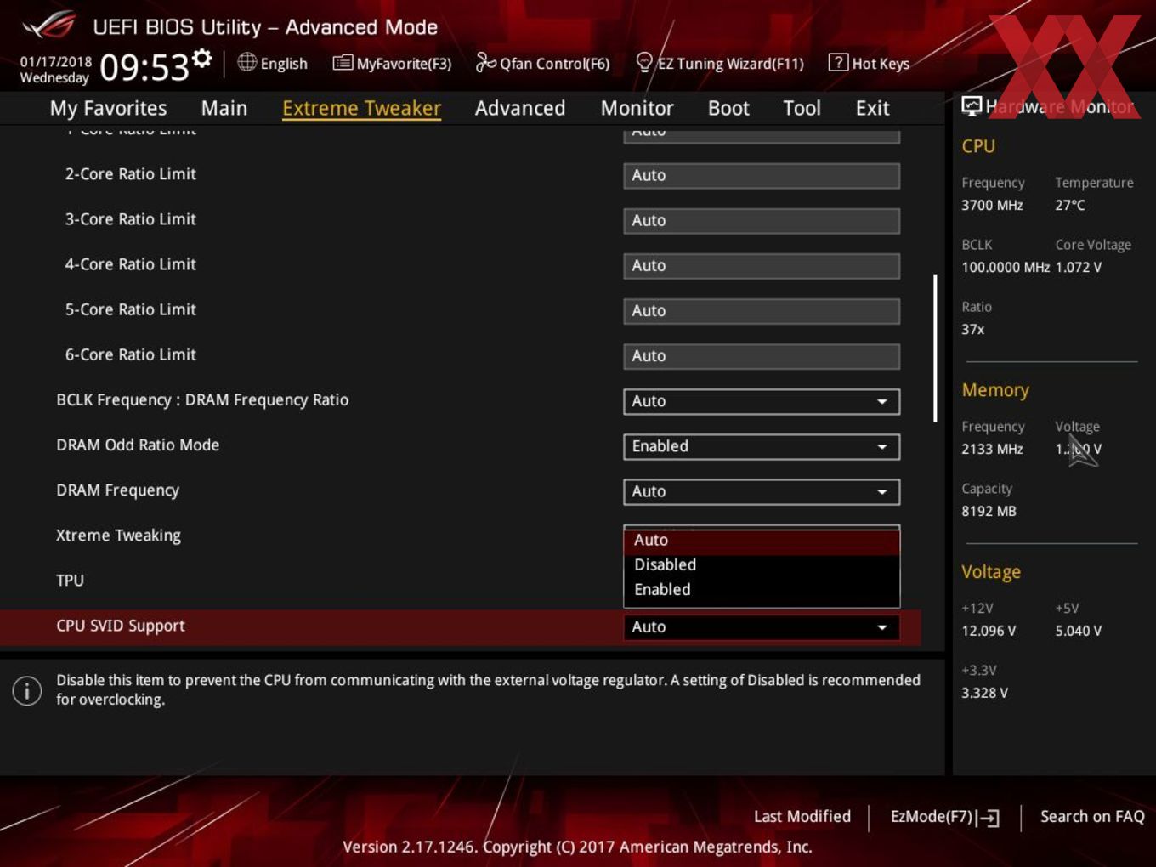Click the Last Modified button
The width and height of the screenshot is (1156, 867).
802,817
